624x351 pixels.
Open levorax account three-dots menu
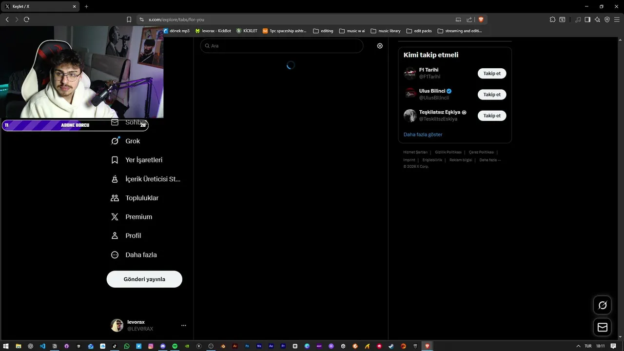tap(183, 325)
